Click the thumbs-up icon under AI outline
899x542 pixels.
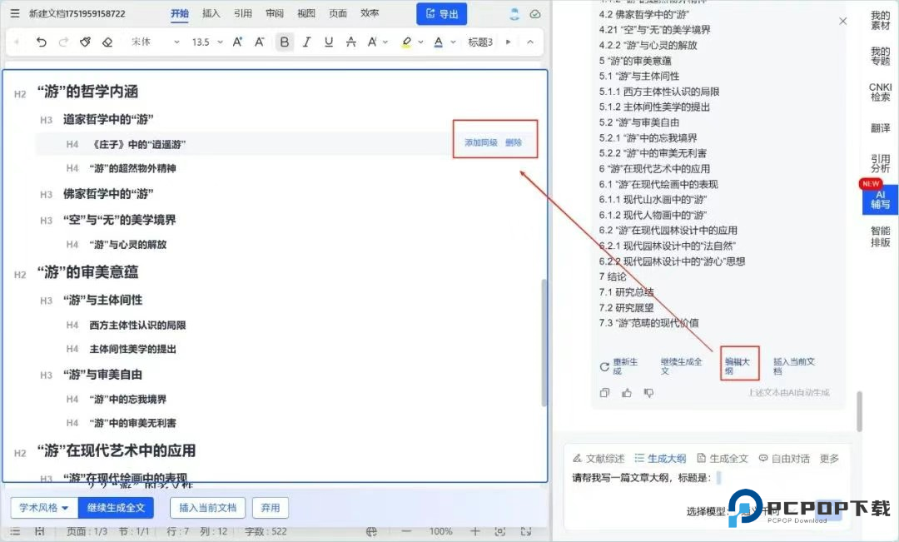[x=627, y=393]
